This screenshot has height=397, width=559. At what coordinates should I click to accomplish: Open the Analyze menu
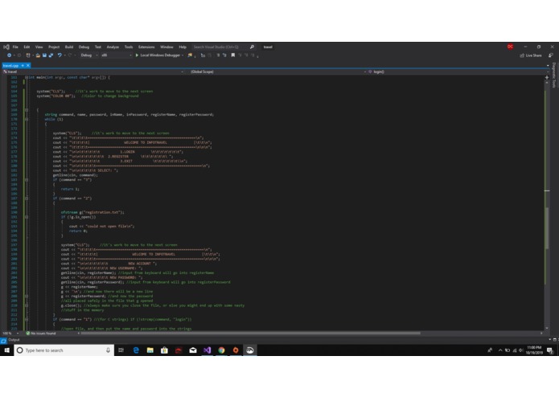113,47
